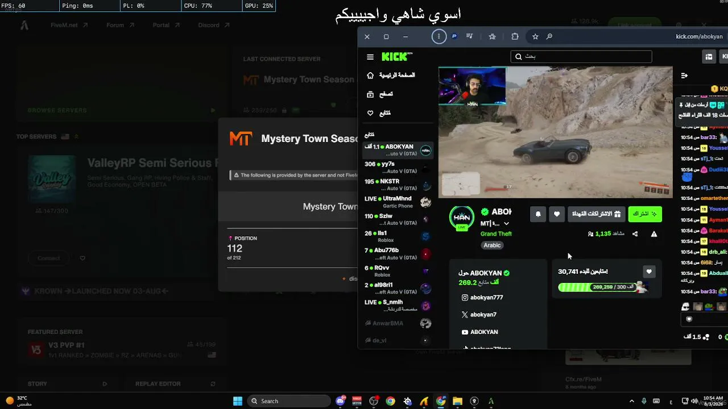The image size is (728, 409).
Task: Click the taskbar Search box
Action: tap(289, 401)
